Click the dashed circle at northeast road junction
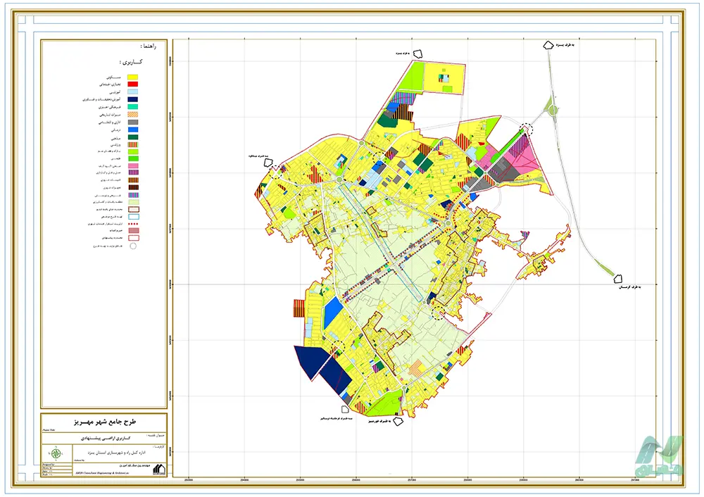This screenshot has height=497, width=704. click(x=526, y=129)
